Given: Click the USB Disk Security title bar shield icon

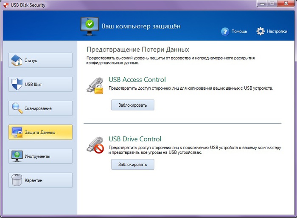Looking at the screenshot, I should click(x=6, y=5).
